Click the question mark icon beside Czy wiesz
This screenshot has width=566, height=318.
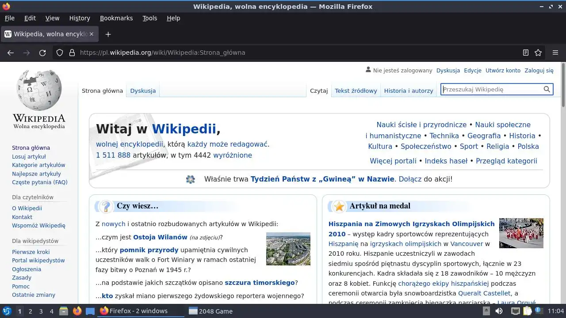(106, 206)
